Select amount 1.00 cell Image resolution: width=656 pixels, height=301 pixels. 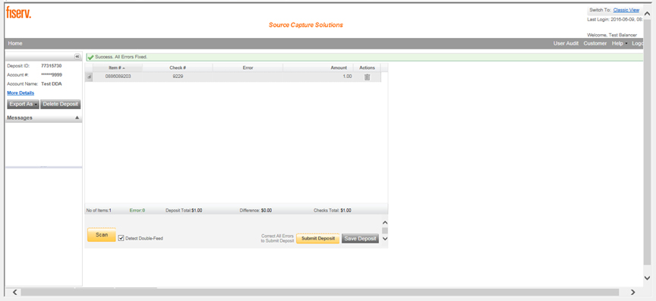pos(318,77)
